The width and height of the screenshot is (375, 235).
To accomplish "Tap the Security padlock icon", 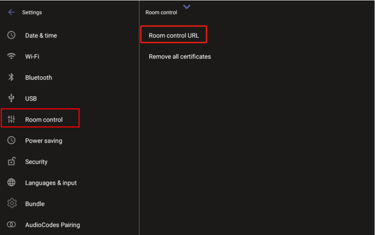I will click(x=12, y=161).
